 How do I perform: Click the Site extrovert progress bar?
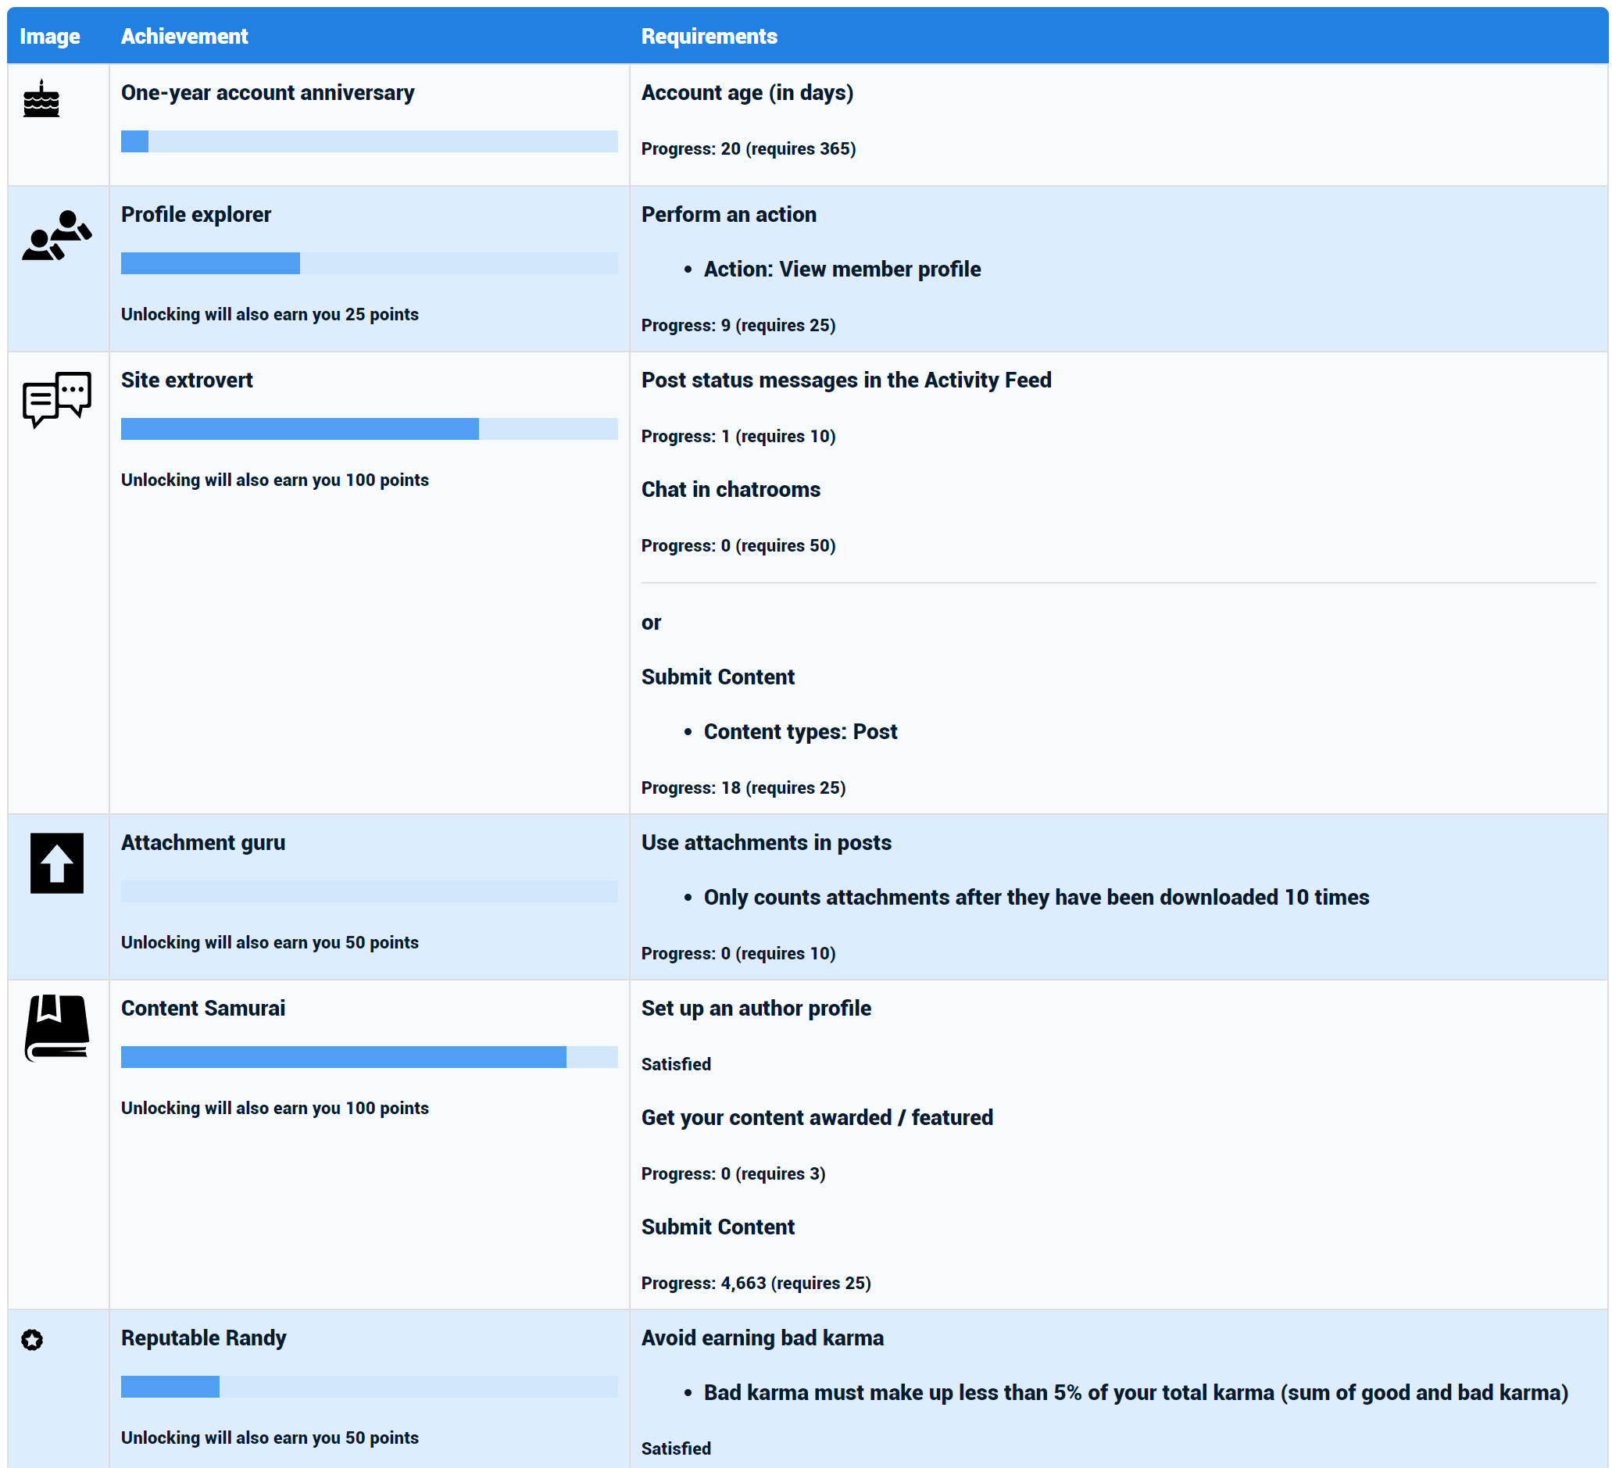click(x=369, y=429)
